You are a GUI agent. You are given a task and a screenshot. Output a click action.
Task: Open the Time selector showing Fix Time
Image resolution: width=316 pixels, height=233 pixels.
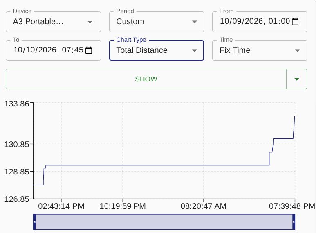pyautogui.click(x=260, y=50)
